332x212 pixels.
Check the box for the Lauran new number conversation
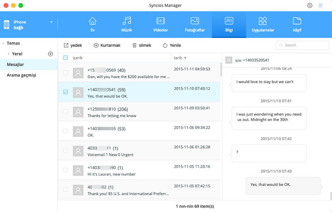(x=65, y=170)
